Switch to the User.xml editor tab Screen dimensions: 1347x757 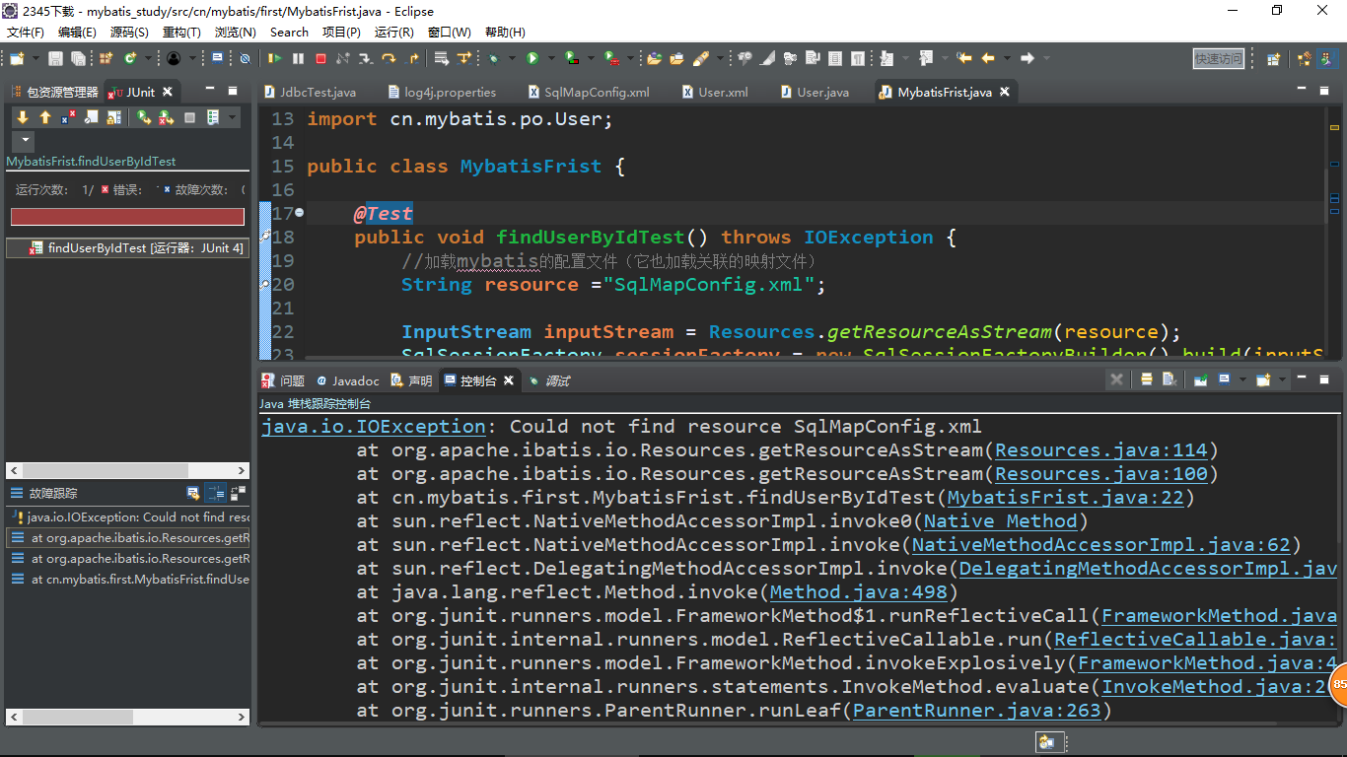[715, 92]
